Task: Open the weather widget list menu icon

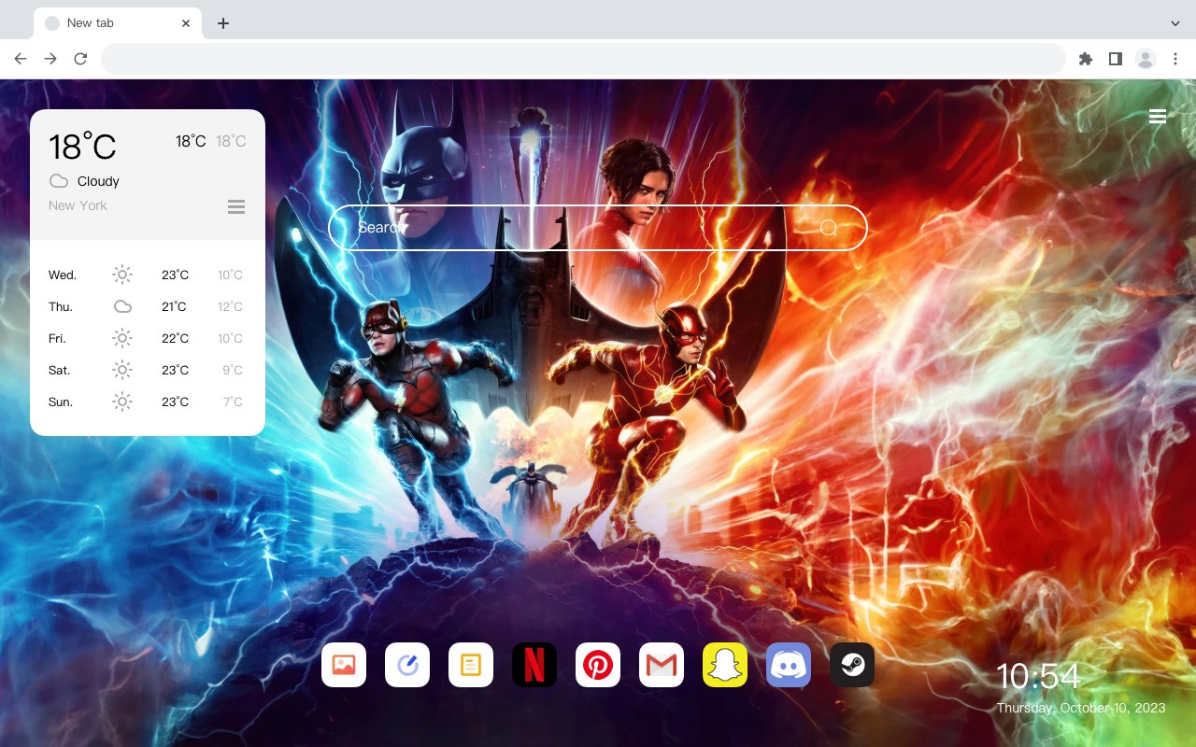Action: pyautogui.click(x=236, y=206)
